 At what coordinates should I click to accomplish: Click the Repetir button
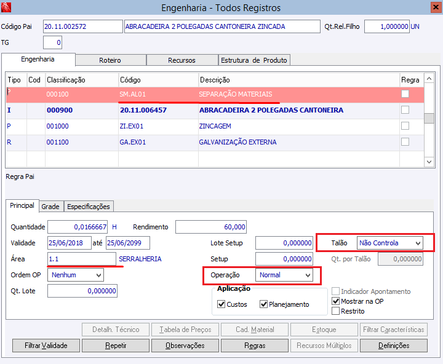point(116,346)
